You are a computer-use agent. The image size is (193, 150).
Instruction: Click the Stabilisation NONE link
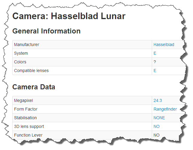pyautogui.click(x=159, y=118)
